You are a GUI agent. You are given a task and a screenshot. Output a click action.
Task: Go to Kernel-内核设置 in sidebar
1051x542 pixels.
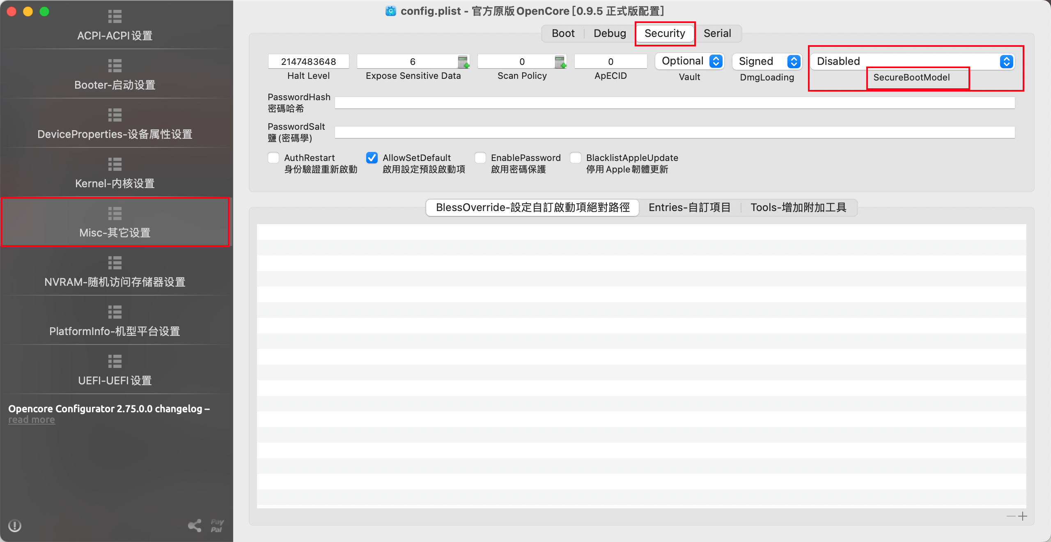[x=115, y=184]
